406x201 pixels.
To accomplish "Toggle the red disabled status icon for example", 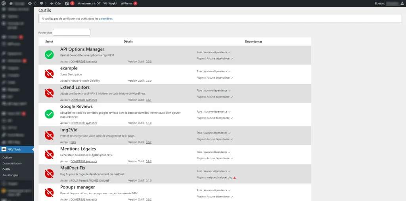I will click(49, 74).
